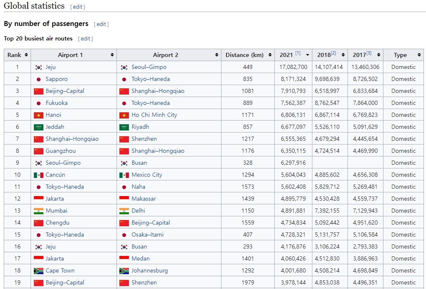Follow the Johannesburg airport link

tap(150, 271)
